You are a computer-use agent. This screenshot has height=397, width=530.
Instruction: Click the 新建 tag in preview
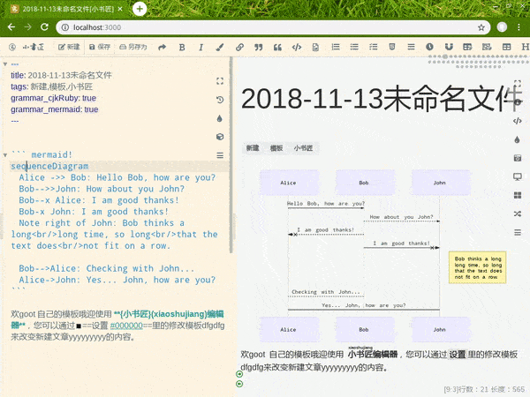click(253, 148)
